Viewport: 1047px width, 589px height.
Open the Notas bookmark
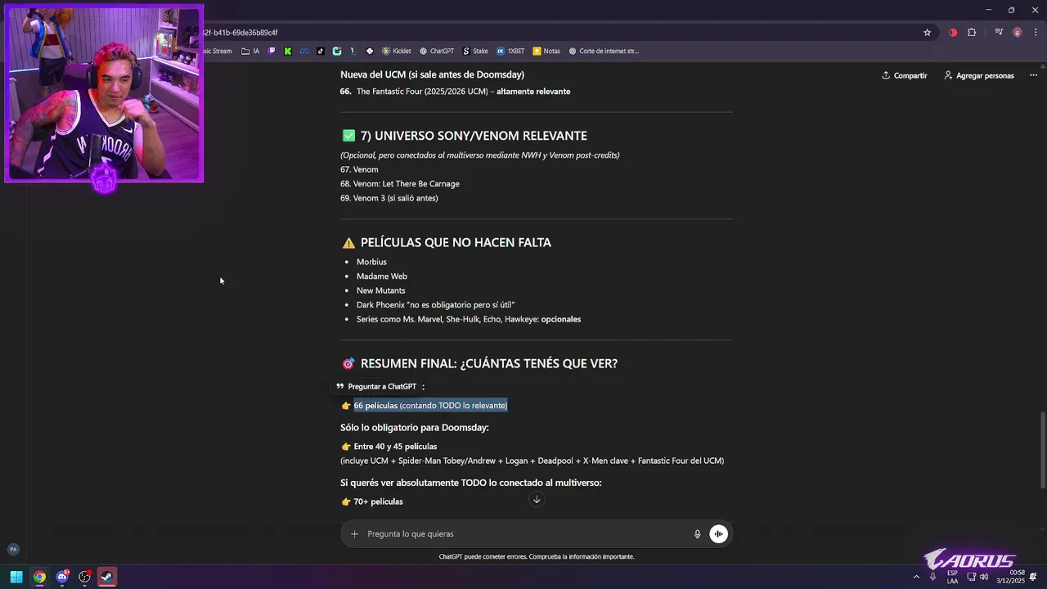click(546, 51)
